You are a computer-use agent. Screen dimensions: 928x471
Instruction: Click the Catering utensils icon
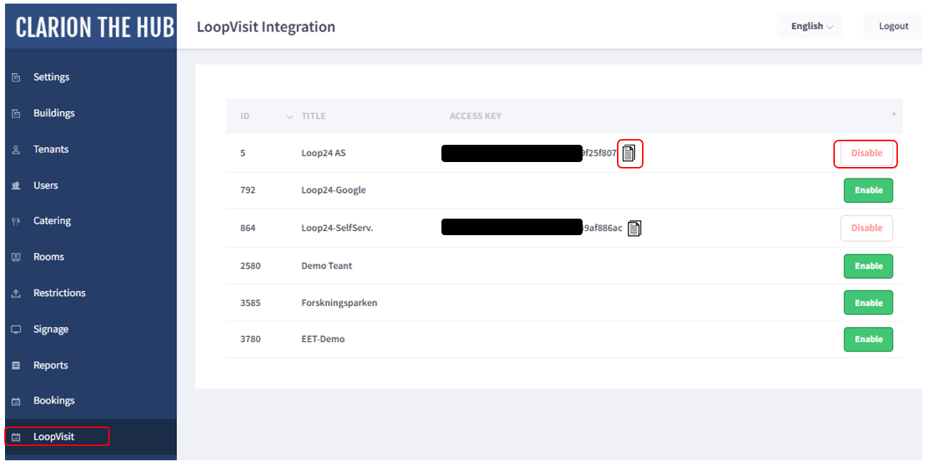point(16,222)
